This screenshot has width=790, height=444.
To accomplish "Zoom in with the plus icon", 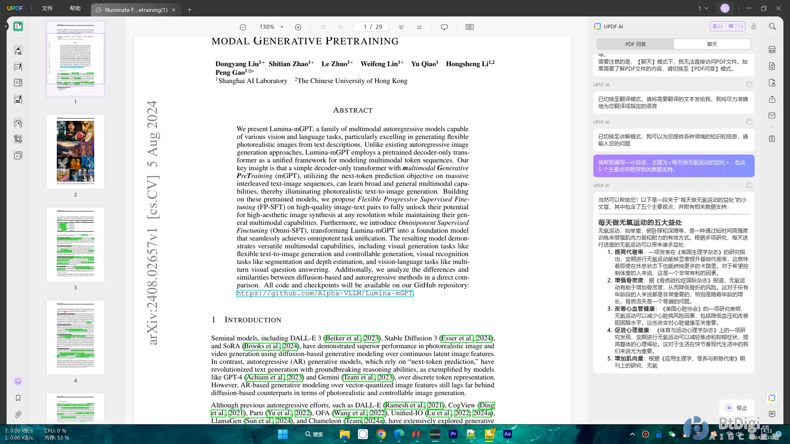I will (298, 27).
